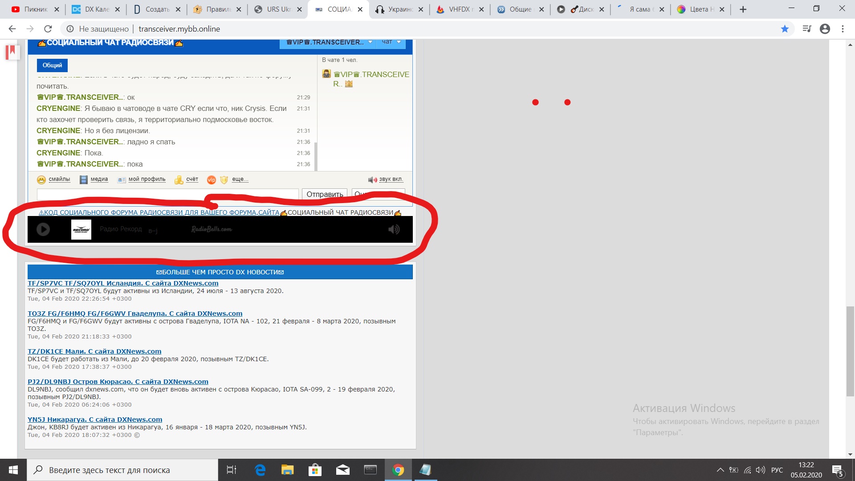
Task: Open the Chrome profile avatar
Action: click(825, 29)
